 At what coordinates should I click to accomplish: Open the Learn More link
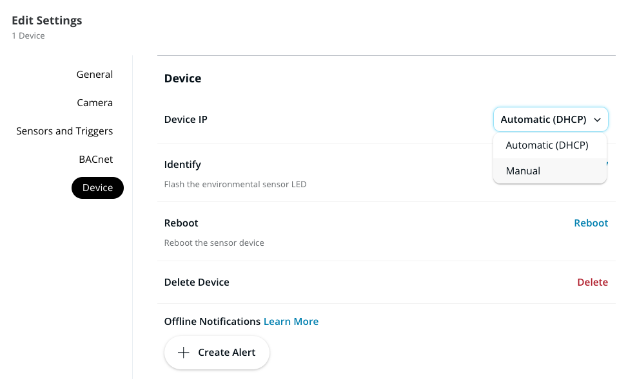[291, 322]
